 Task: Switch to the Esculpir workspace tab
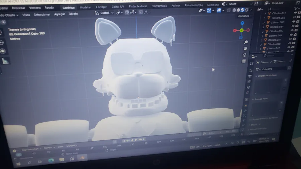(101, 7)
